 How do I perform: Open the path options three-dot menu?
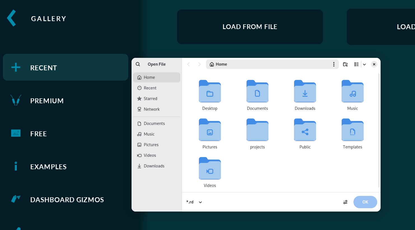pyautogui.click(x=334, y=64)
